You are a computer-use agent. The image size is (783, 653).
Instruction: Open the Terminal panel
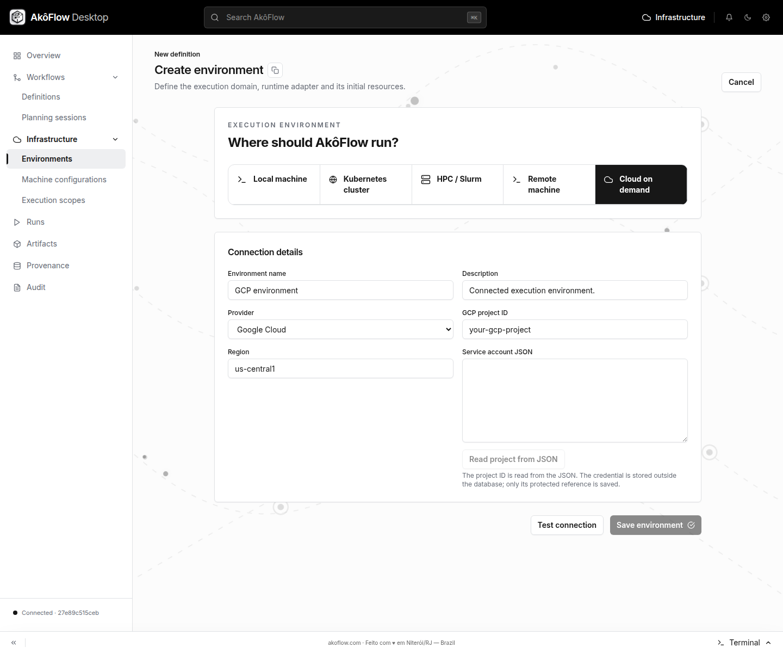[744, 643]
